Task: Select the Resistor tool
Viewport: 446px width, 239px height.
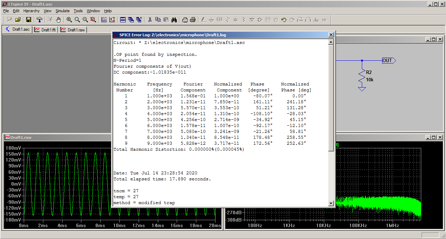Action: 228,20
